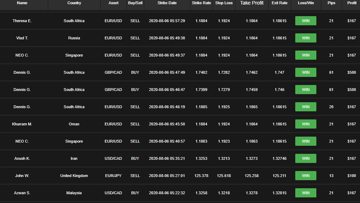
Task: Click strike rate 125.378
Action: coord(201,176)
